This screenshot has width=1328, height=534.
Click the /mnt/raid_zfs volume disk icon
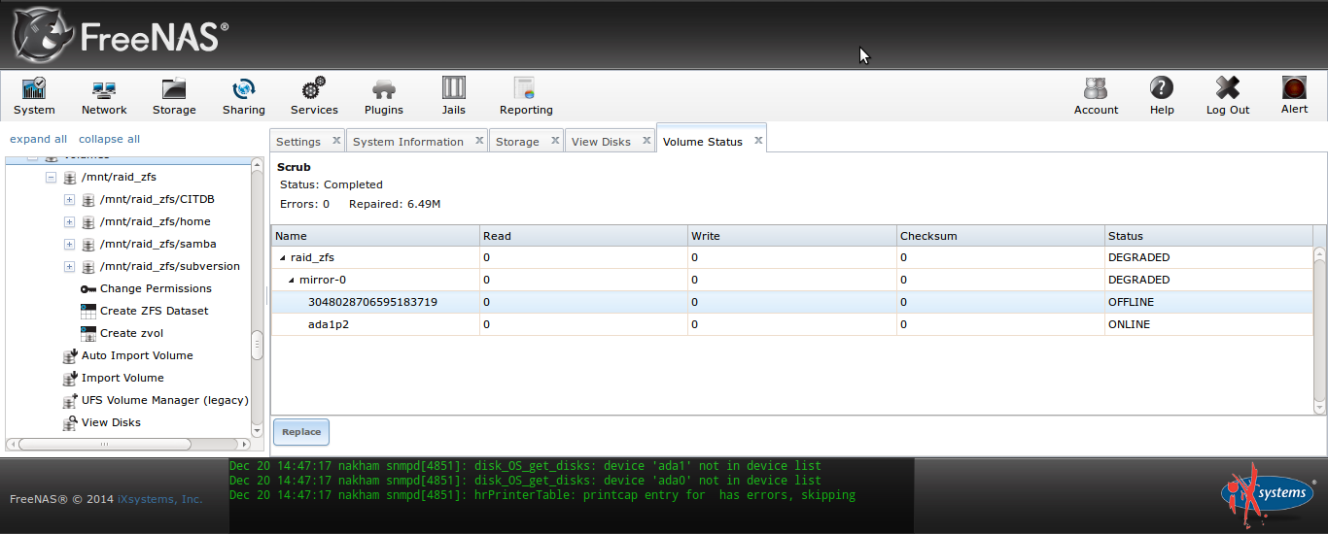point(70,178)
